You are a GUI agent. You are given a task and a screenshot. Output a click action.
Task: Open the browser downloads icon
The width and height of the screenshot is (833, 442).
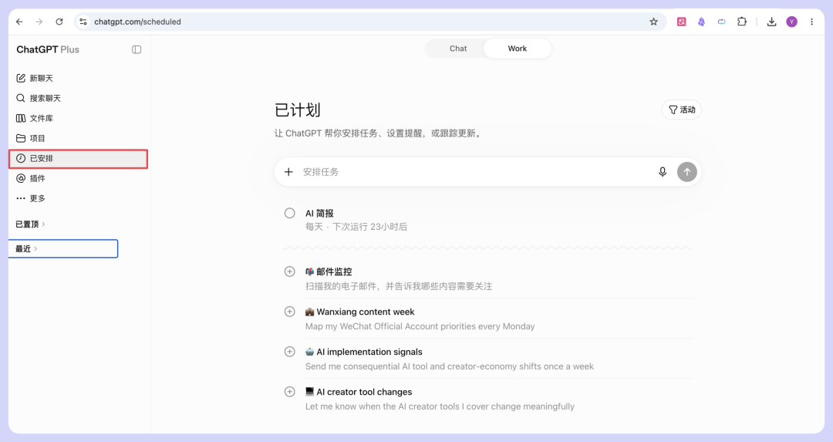click(772, 22)
